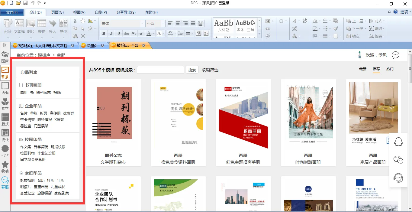Select the 边框 border sidebar icon
412x212 pixels.
click(x=5, y=88)
